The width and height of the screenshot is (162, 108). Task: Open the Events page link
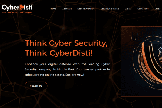pos(128,9)
